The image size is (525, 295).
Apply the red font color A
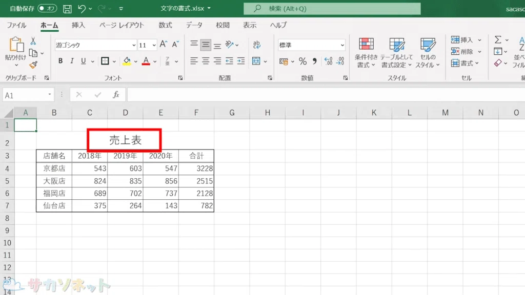point(146,61)
